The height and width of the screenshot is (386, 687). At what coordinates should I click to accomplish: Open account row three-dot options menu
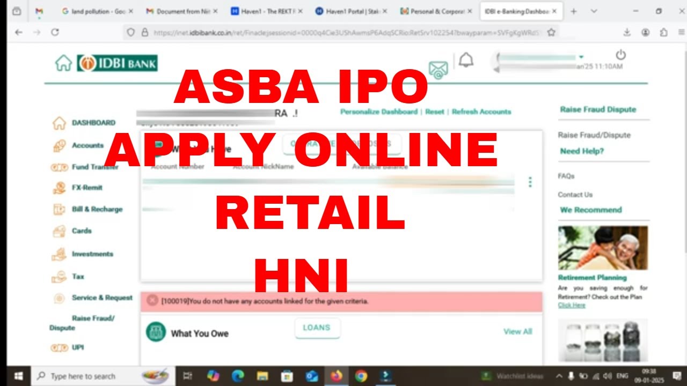pos(530,182)
